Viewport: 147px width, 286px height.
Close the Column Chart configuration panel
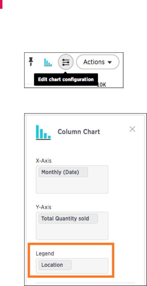132,129
